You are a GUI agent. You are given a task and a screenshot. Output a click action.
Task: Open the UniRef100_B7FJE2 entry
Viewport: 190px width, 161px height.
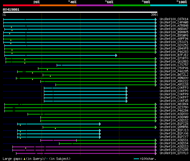[x=174, y=55]
